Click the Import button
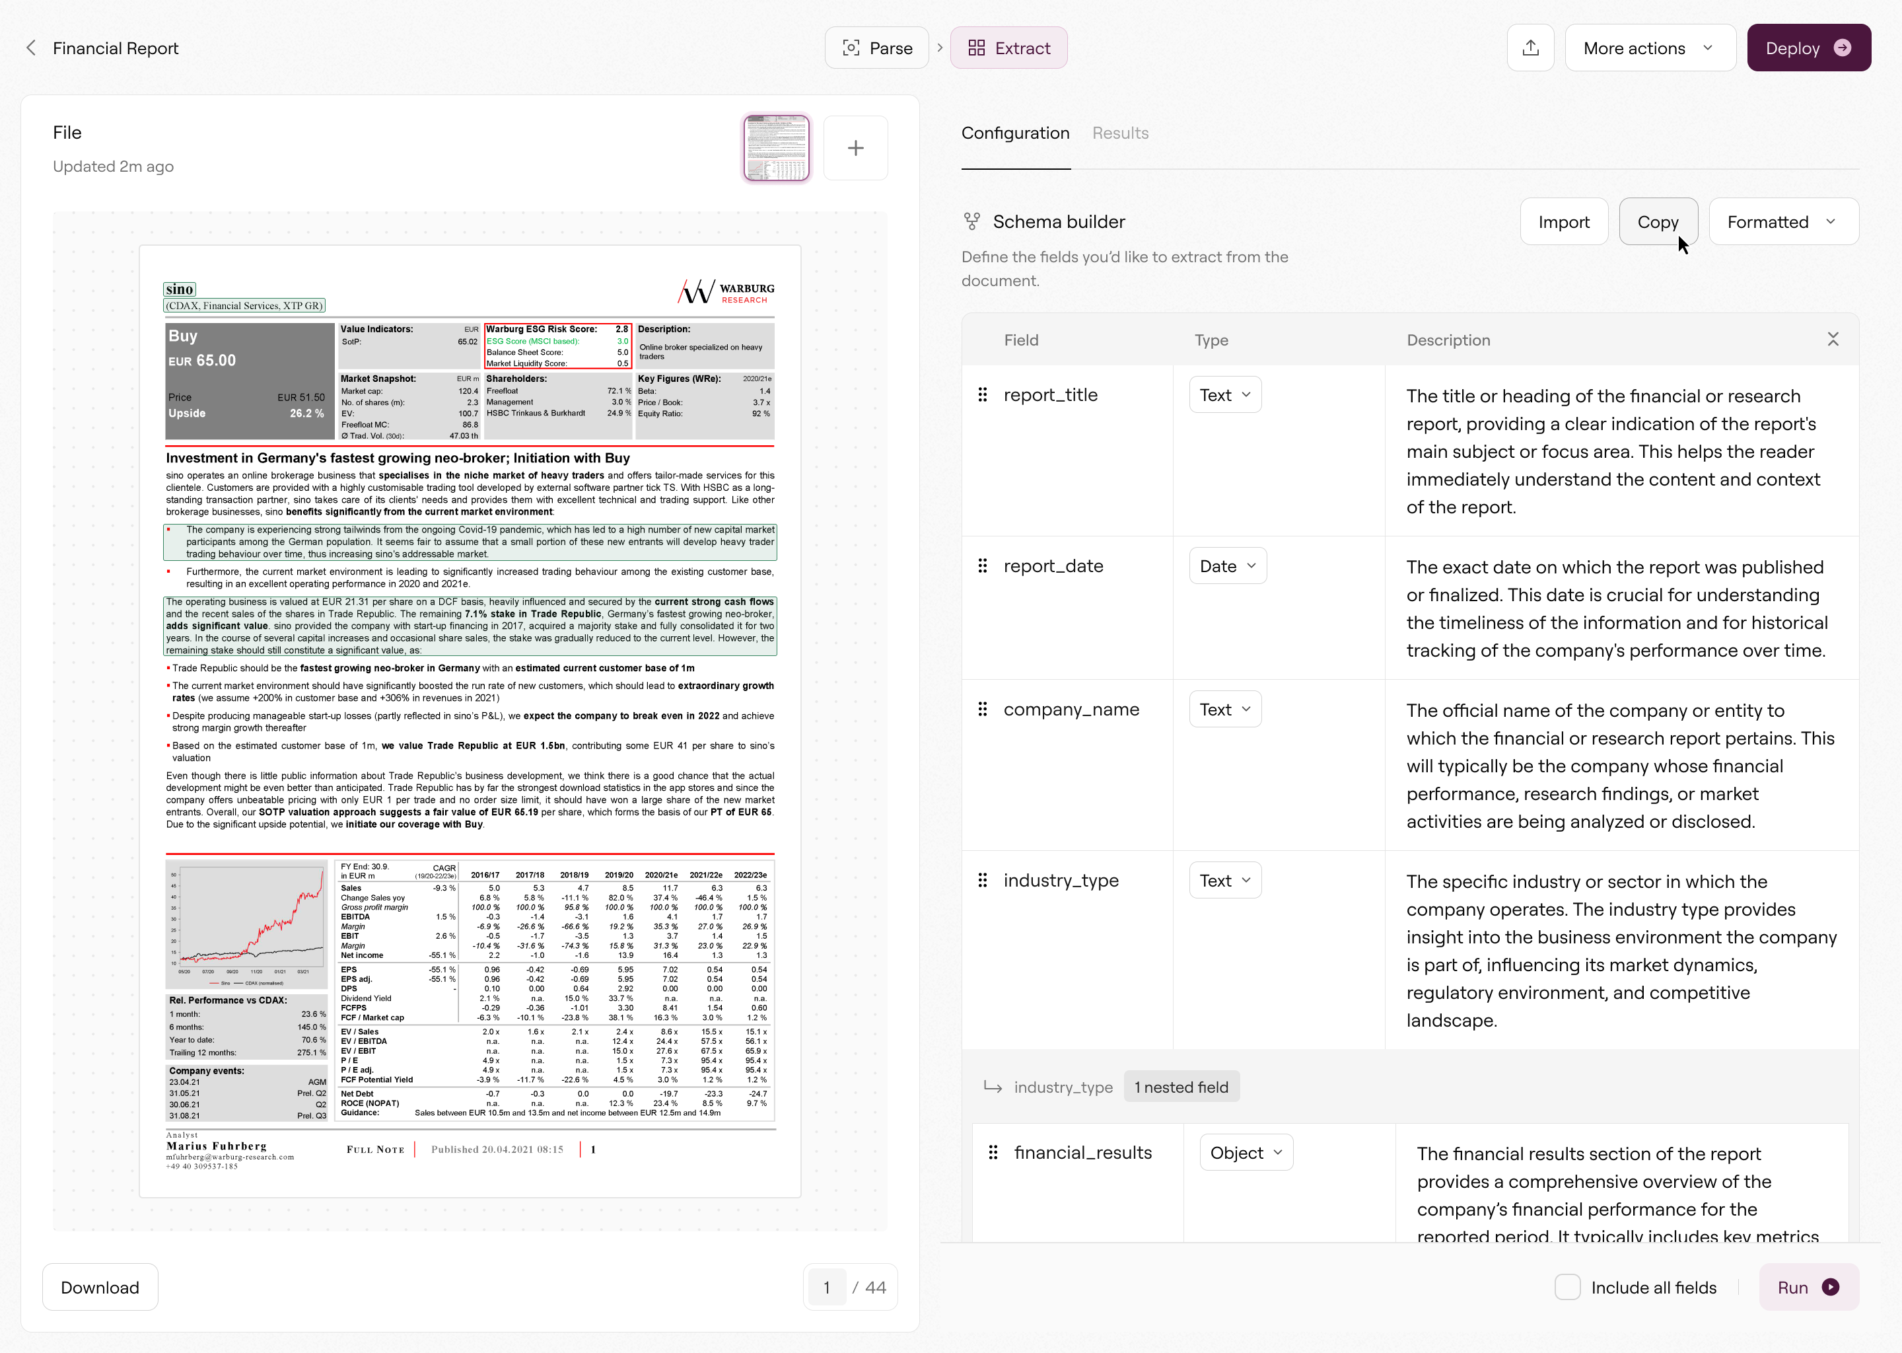The height and width of the screenshot is (1353, 1902). pyautogui.click(x=1563, y=221)
